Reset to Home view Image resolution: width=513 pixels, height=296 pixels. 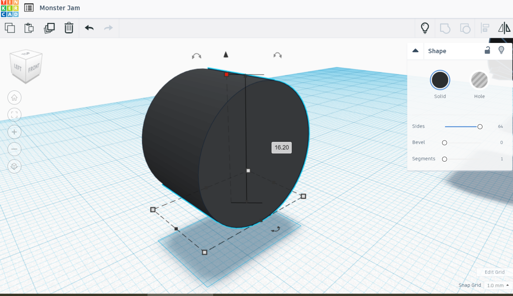tap(14, 98)
